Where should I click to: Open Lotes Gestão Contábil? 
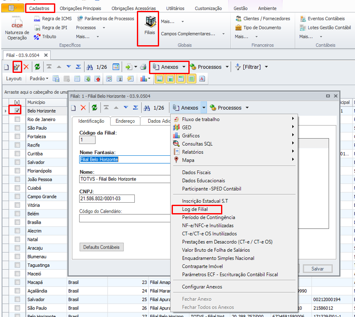click(325, 28)
